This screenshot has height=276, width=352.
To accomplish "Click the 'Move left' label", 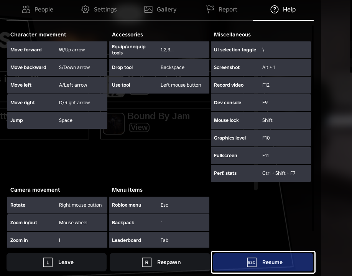I will tap(21, 85).
